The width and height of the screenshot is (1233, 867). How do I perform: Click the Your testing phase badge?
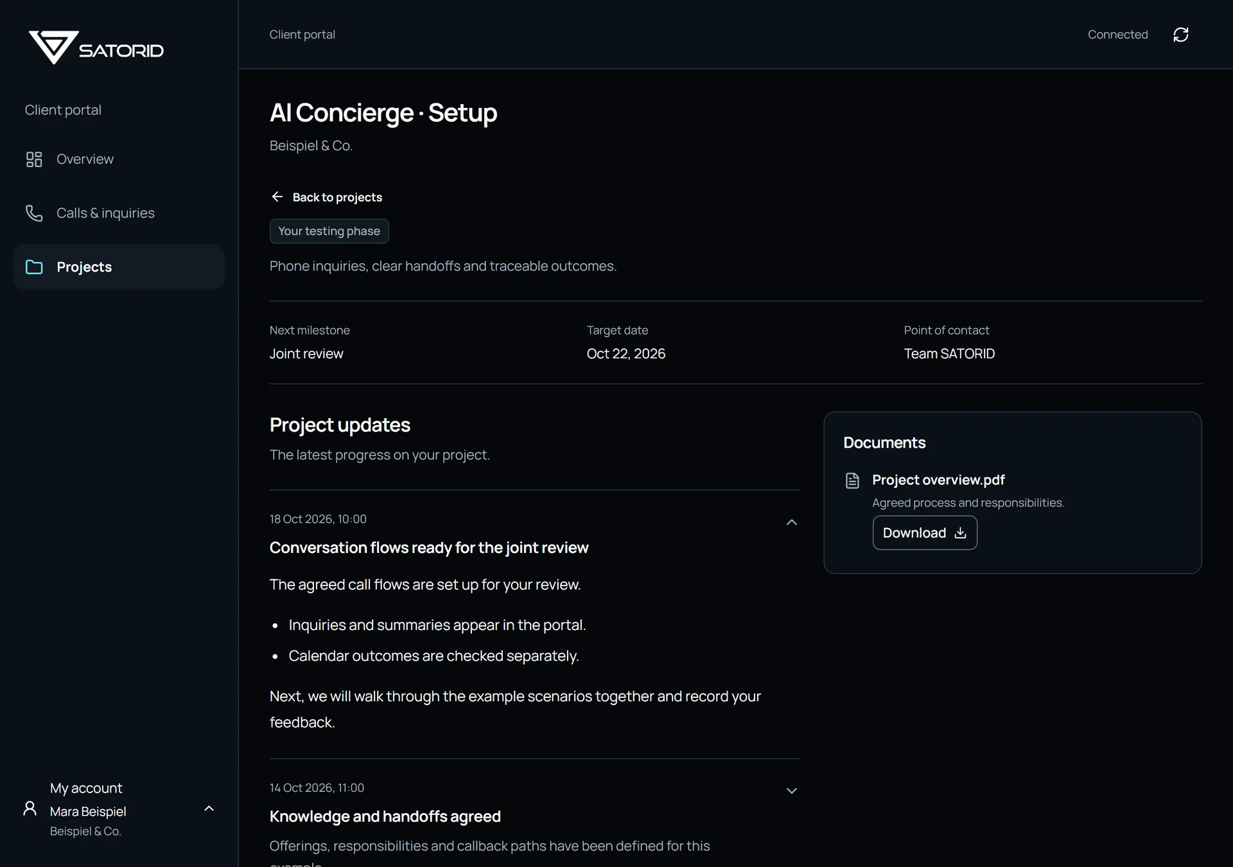pos(329,231)
